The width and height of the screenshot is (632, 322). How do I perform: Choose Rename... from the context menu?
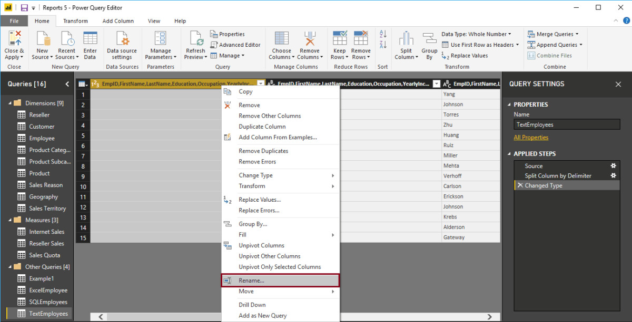point(251,281)
